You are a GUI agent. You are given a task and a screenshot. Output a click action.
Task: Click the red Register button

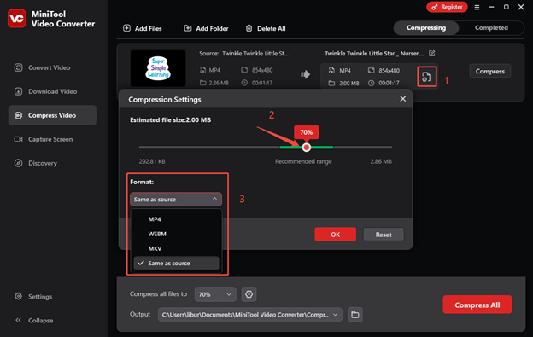[447, 7]
